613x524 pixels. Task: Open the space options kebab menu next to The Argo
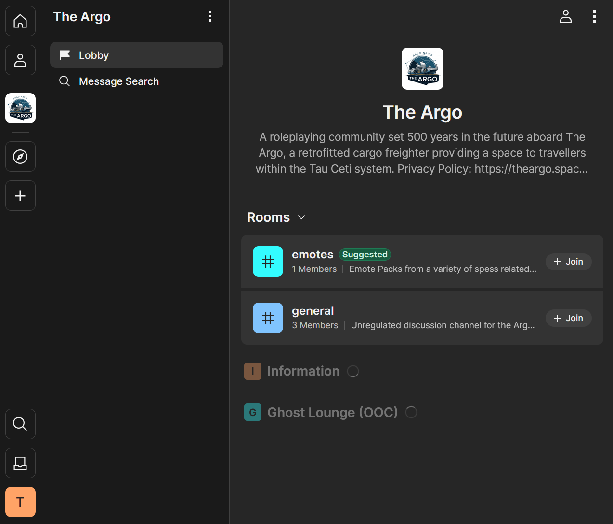click(210, 16)
